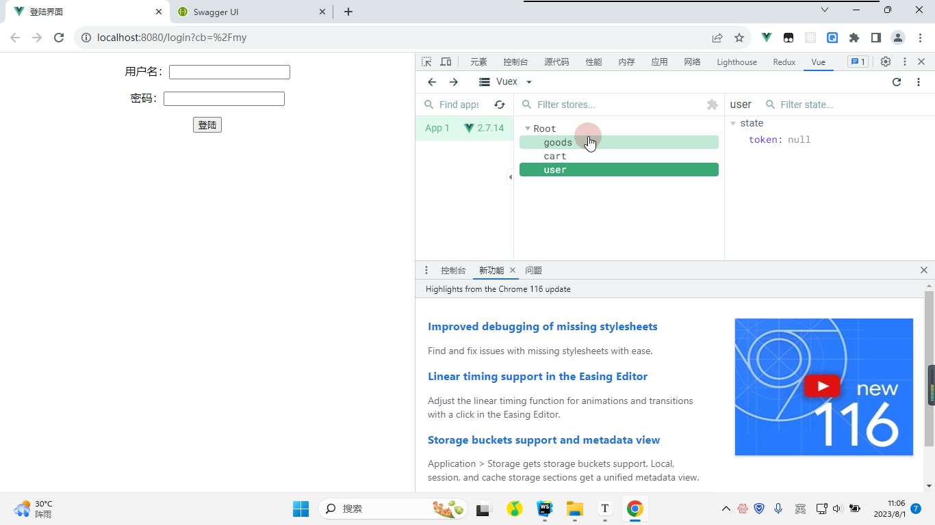The image size is (935, 525).
Task: Bookmark this page with the star
Action: [739, 38]
